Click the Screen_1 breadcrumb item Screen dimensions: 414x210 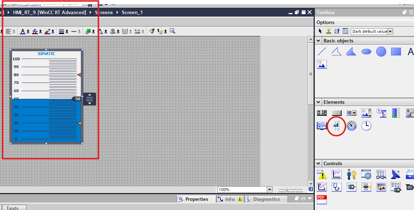point(132,12)
